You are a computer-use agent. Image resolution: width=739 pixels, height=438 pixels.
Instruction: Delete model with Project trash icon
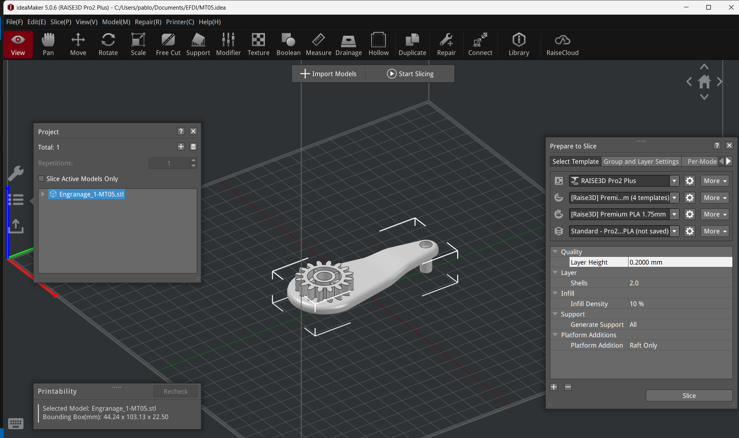tap(193, 147)
